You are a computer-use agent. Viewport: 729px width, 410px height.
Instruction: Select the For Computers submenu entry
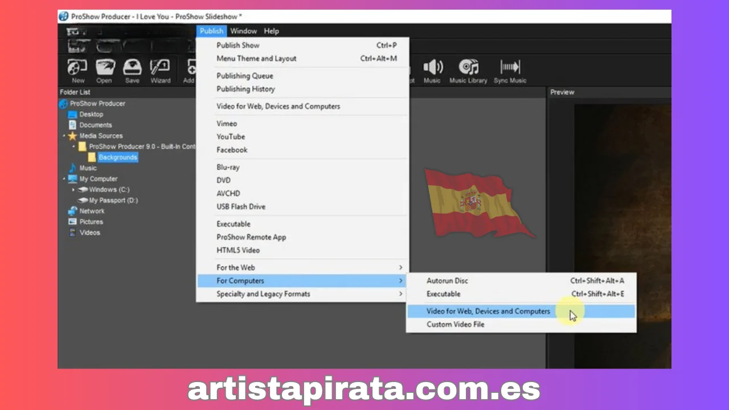click(x=302, y=281)
